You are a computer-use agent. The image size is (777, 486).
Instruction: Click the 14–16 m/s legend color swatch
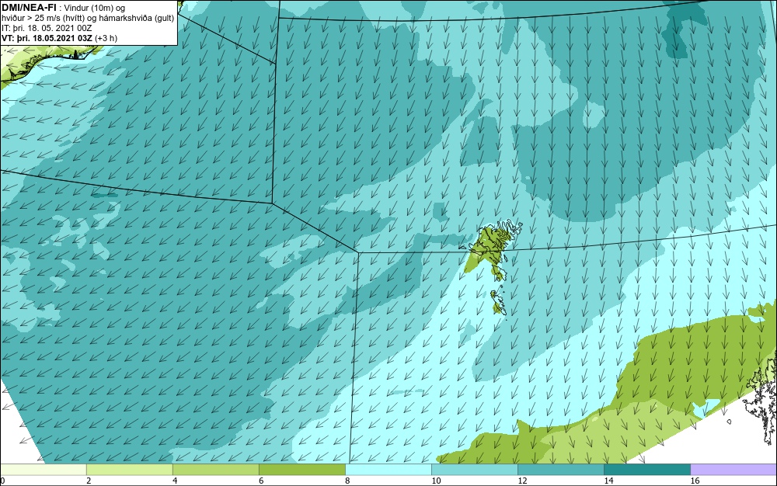click(647, 470)
